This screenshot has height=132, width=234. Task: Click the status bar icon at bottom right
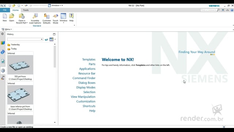224,127
